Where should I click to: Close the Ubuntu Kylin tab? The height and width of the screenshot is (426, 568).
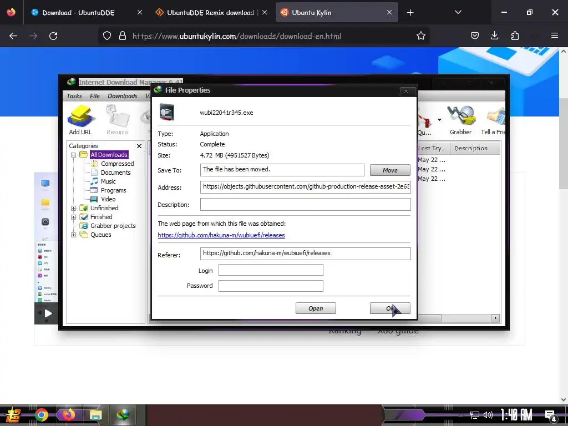[389, 12]
